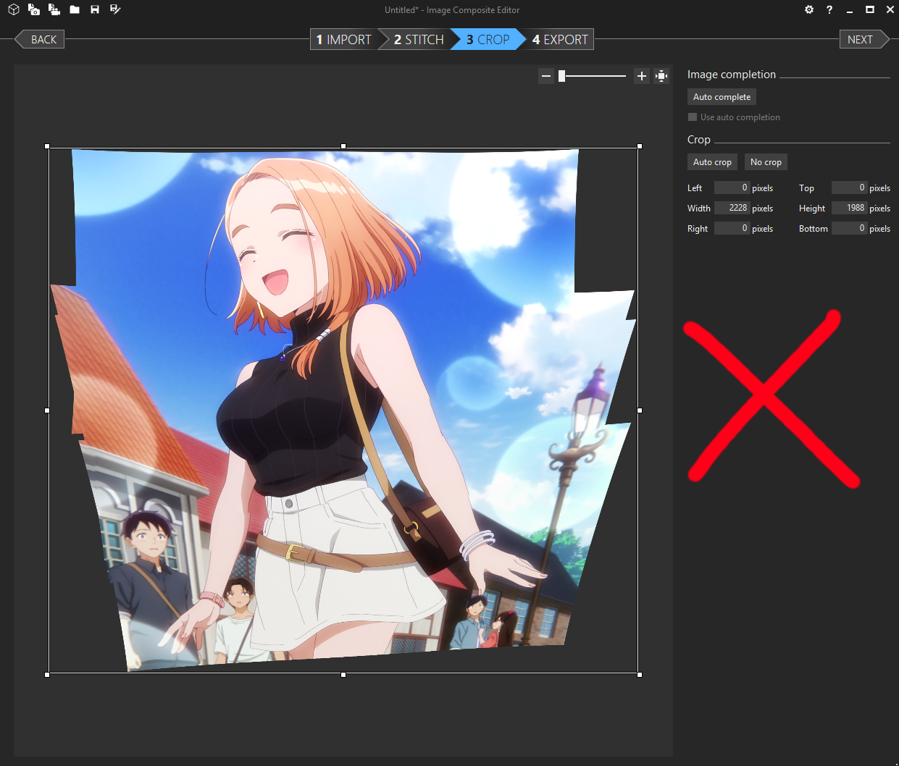
Task: Click the NEXT button
Action: point(864,39)
